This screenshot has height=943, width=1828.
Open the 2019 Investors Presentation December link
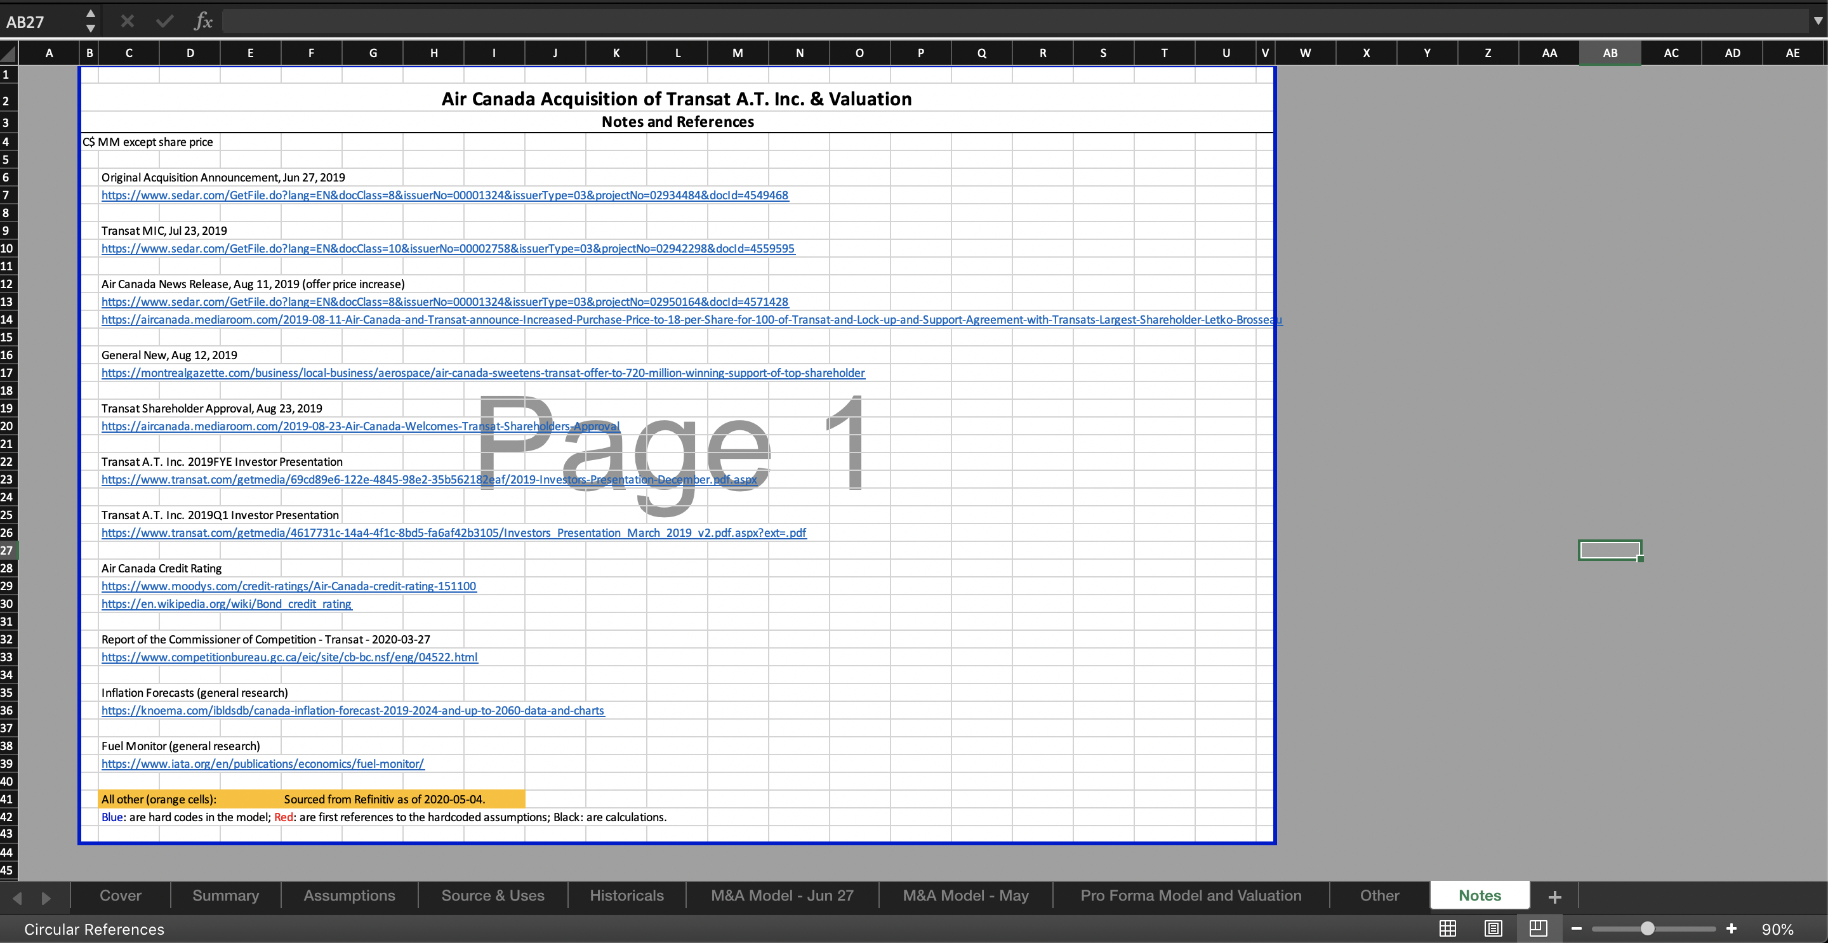[x=429, y=479]
